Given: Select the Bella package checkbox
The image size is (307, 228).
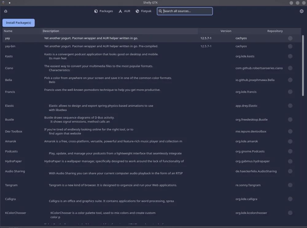Looking at the screenshot, I should click(290, 80).
